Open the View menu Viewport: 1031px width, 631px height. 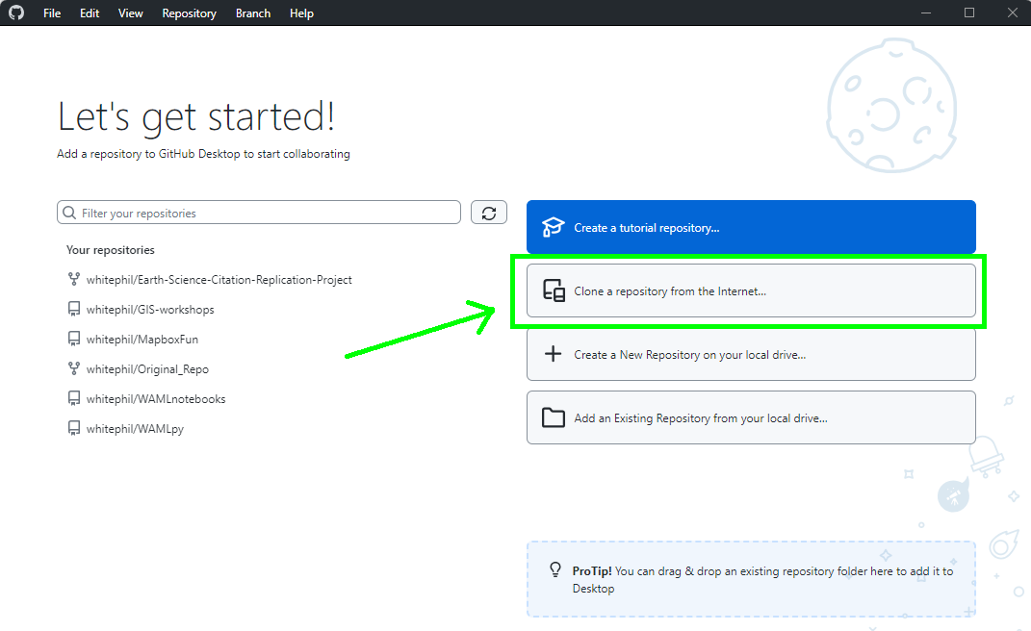130,13
